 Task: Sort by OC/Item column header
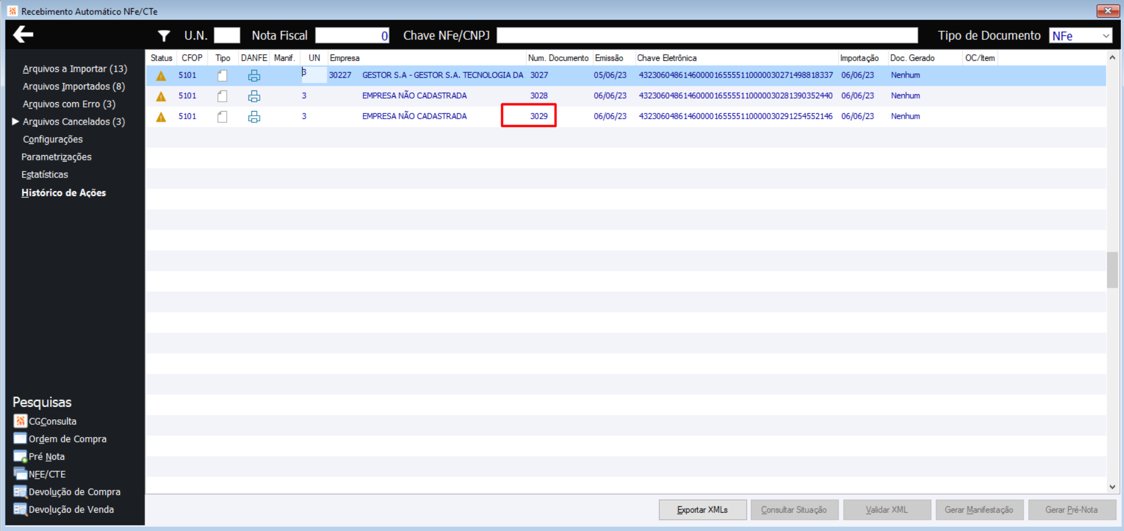point(979,58)
